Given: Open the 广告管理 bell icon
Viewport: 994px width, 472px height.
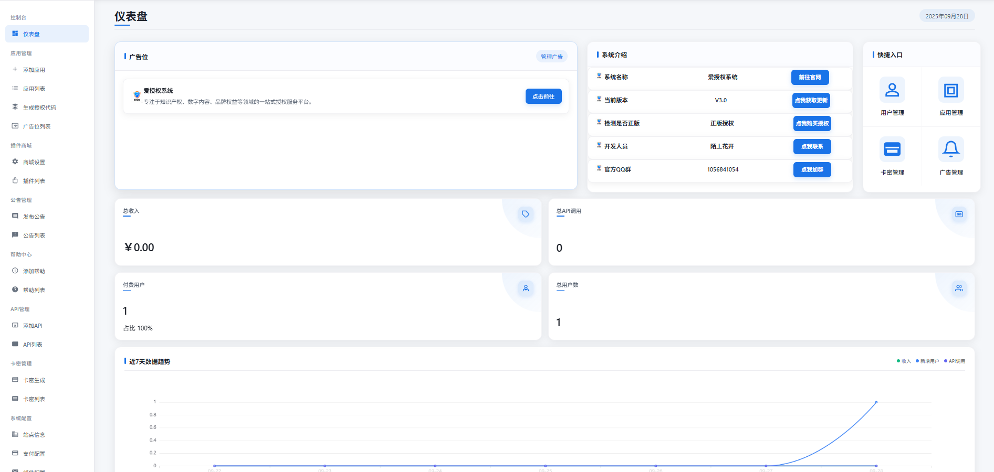Looking at the screenshot, I should pos(951,149).
